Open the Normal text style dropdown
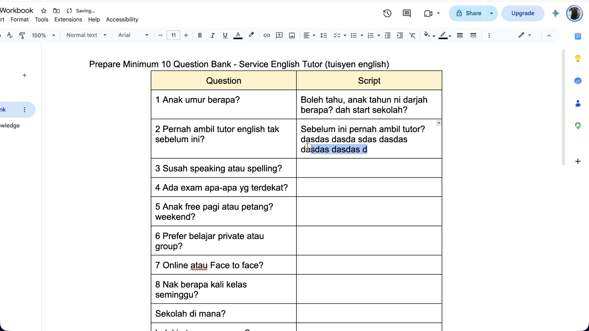Image resolution: width=589 pixels, height=331 pixels. [87, 35]
